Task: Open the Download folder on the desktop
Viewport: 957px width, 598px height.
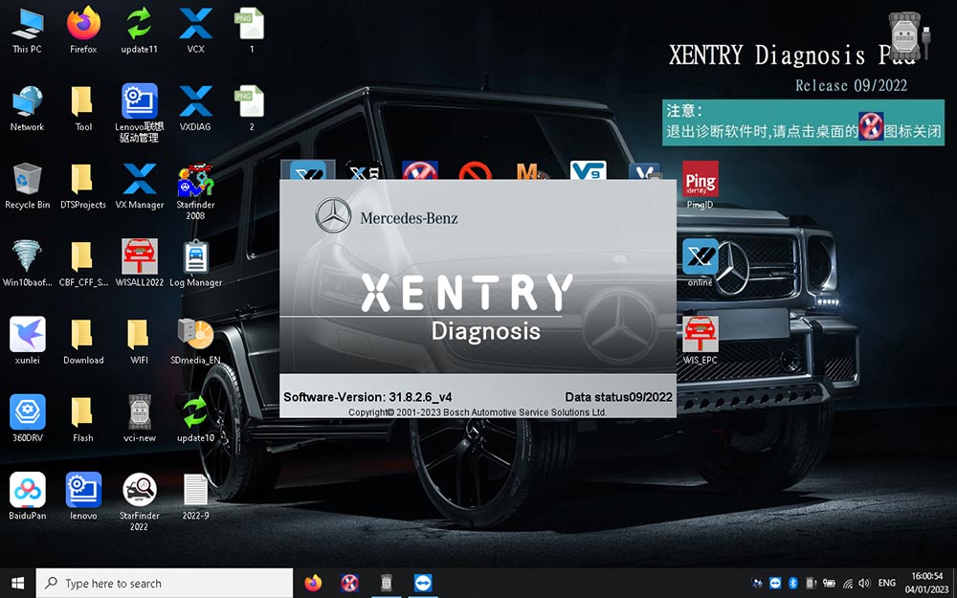Action: (83, 342)
